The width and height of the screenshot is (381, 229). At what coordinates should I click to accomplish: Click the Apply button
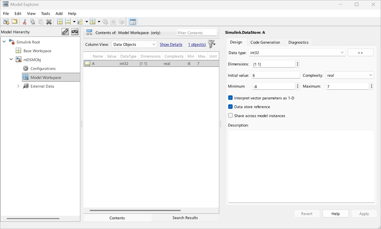tap(364, 214)
